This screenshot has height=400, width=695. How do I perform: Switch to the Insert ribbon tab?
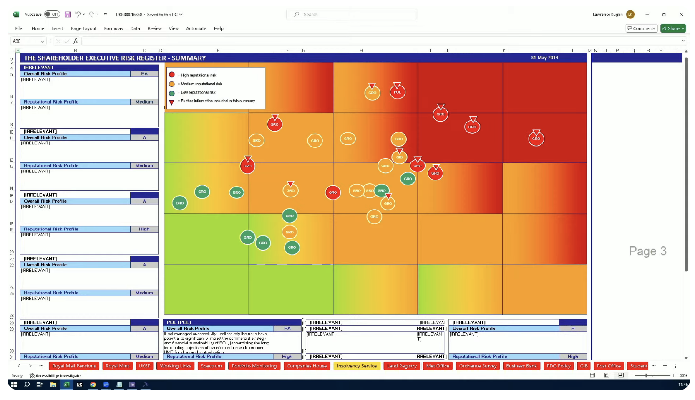57,28
